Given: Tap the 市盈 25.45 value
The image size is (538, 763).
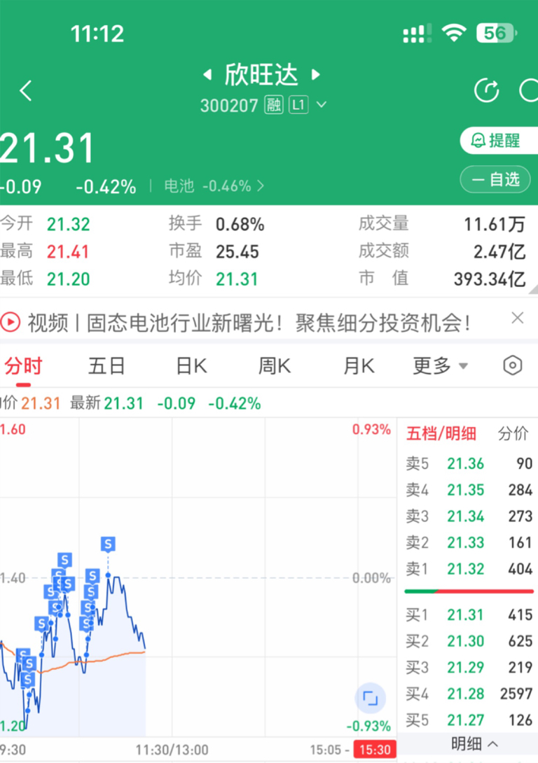Looking at the screenshot, I should pyautogui.click(x=237, y=251).
